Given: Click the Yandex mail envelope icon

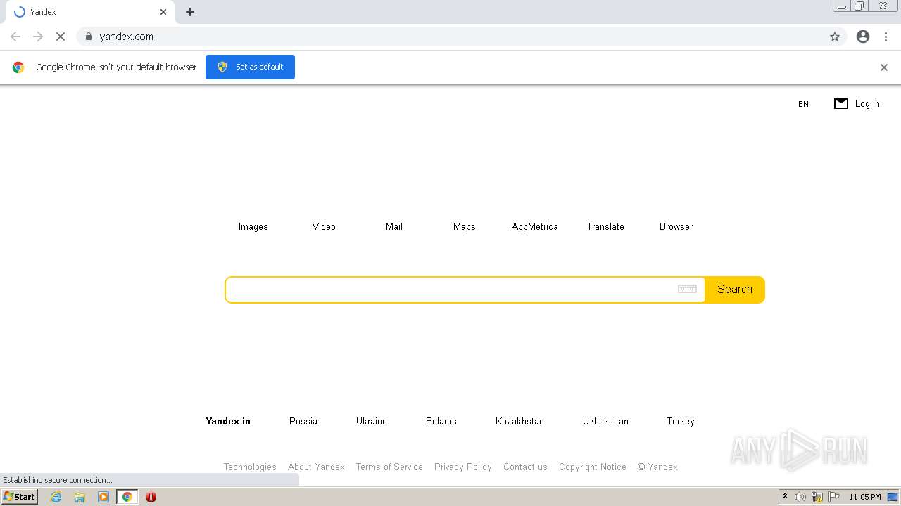Looking at the screenshot, I should coord(840,103).
